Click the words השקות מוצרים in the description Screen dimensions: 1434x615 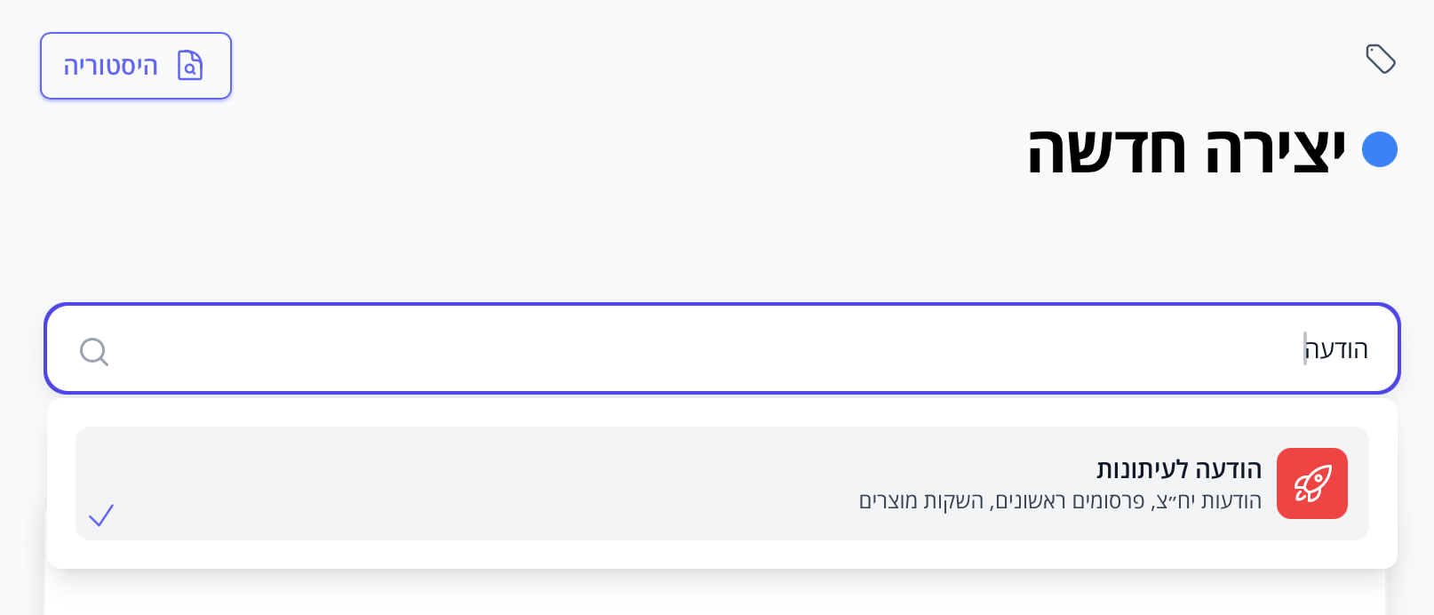pyautogui.click(x=921, y=501)
